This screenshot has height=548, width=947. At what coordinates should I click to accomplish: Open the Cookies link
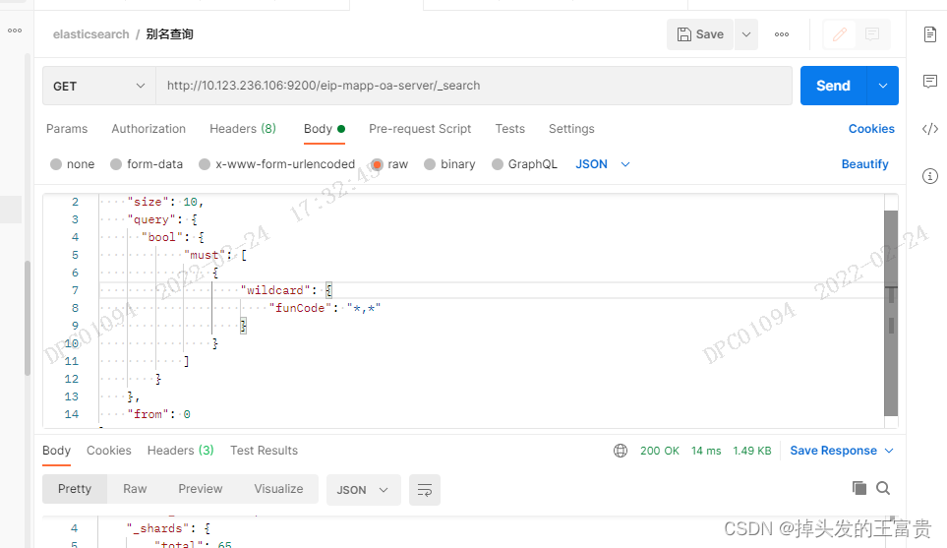[871, 129]
